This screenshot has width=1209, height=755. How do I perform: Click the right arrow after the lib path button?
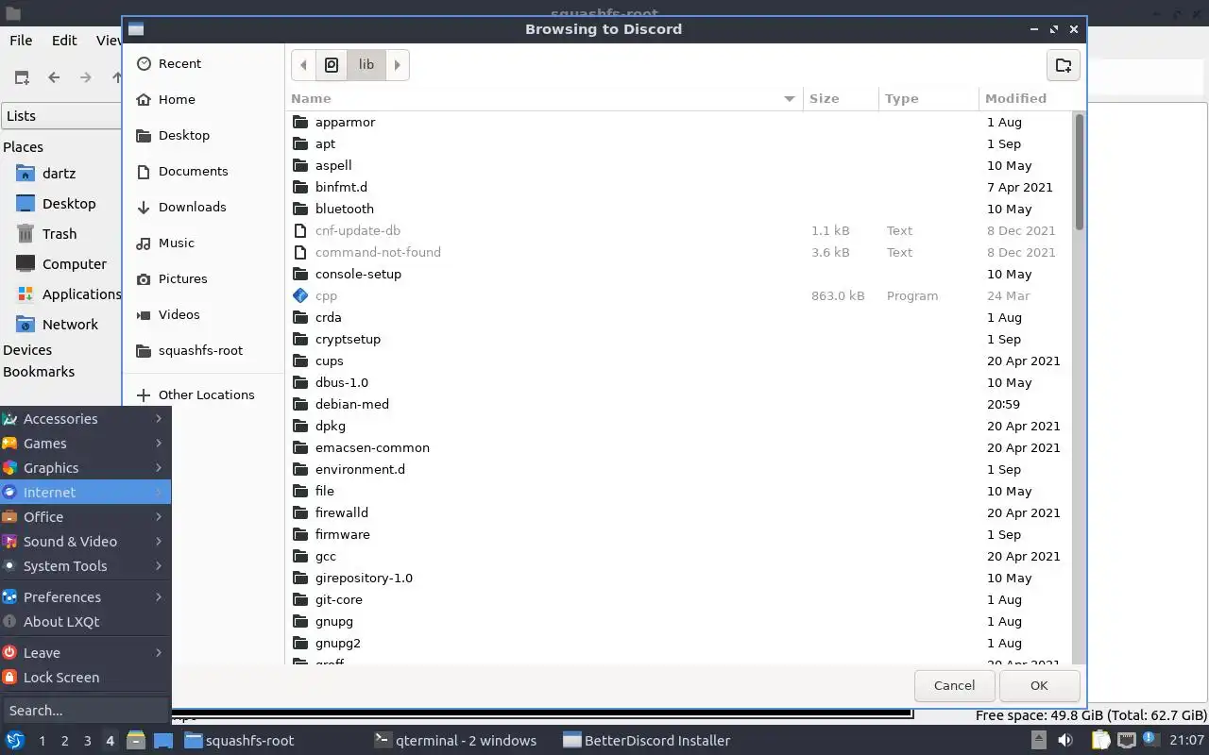click(397, 65)
